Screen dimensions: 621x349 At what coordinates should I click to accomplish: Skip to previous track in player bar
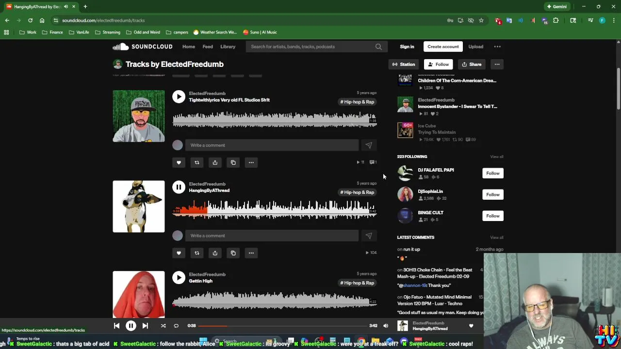[116, 326]
